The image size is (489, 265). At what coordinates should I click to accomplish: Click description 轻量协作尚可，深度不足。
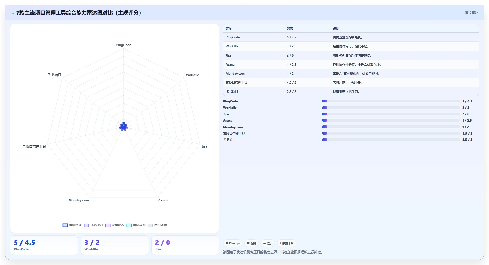pos(351,46)
